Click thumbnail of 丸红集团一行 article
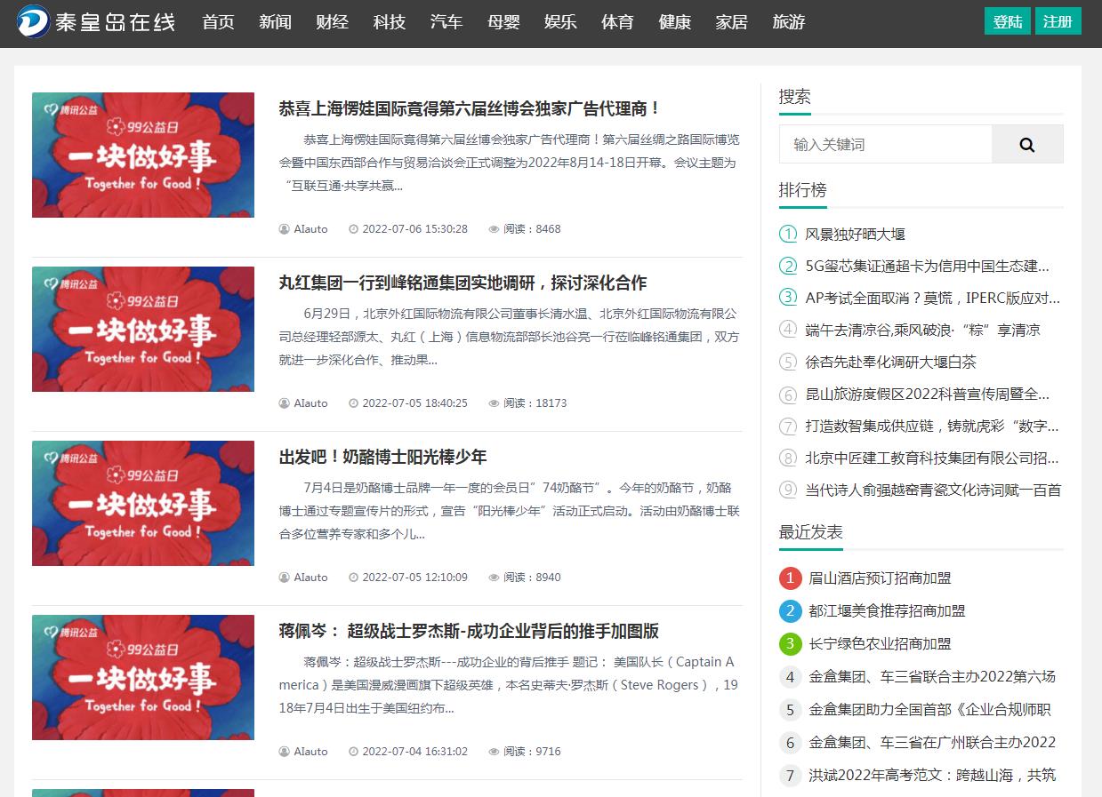The height and width of the screenshot is (797, 1102). 143,330
